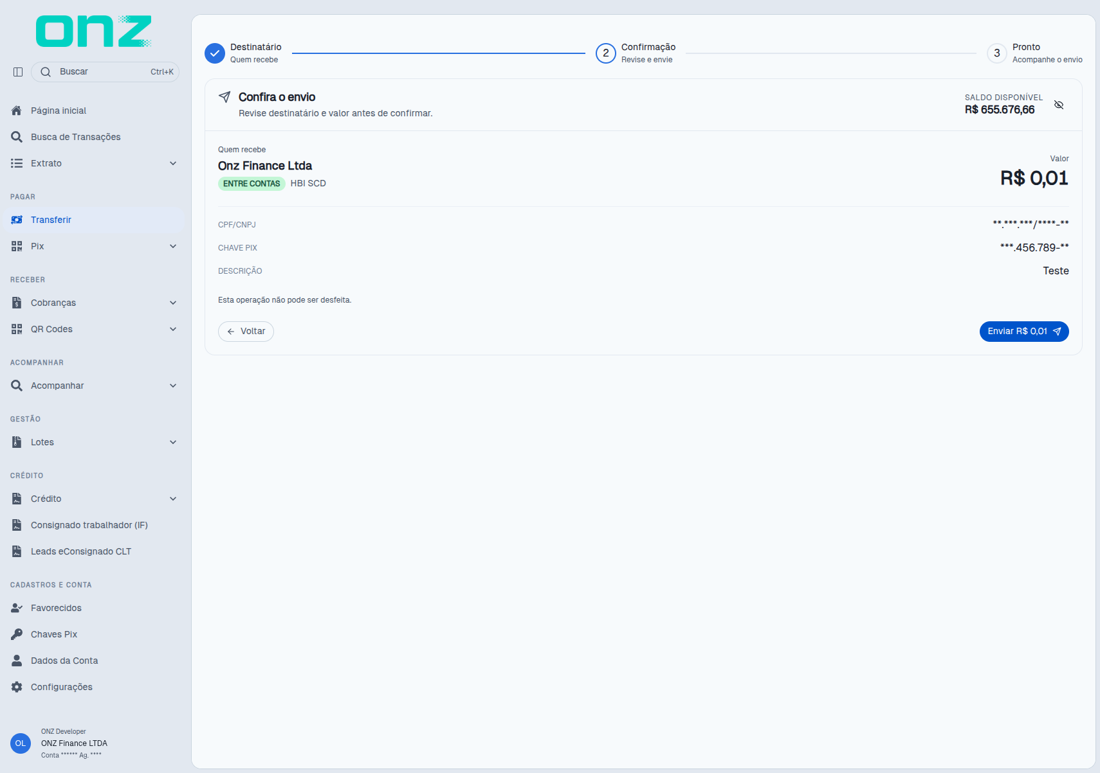
Task: Click the Configurações gear icon
Action: pos(17,687)
